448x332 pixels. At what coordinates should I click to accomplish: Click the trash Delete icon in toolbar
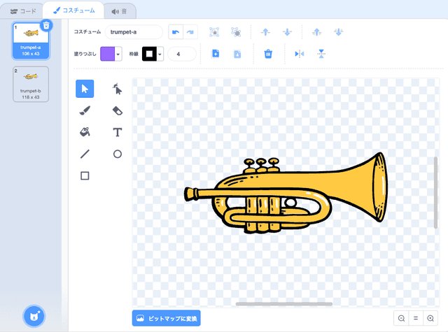(x=267, y=54)
